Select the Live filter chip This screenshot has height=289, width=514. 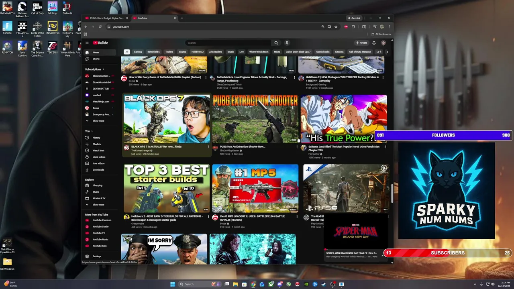point(241,52)
